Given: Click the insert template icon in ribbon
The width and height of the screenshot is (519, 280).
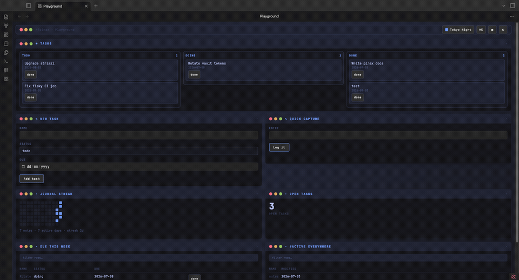Looking at the screenshot, I should coord(6,53).
